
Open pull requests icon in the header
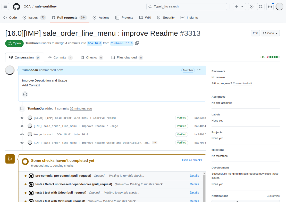tap(261, 7)
